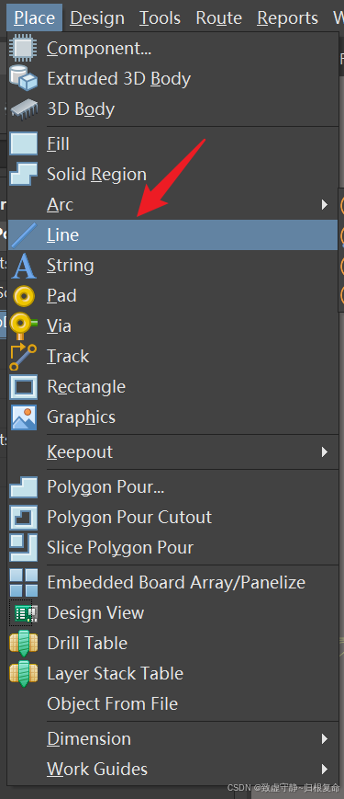344x799 pixels.
Task: Click the Polygon Pour Cutout icon
Action: [23, 518]
